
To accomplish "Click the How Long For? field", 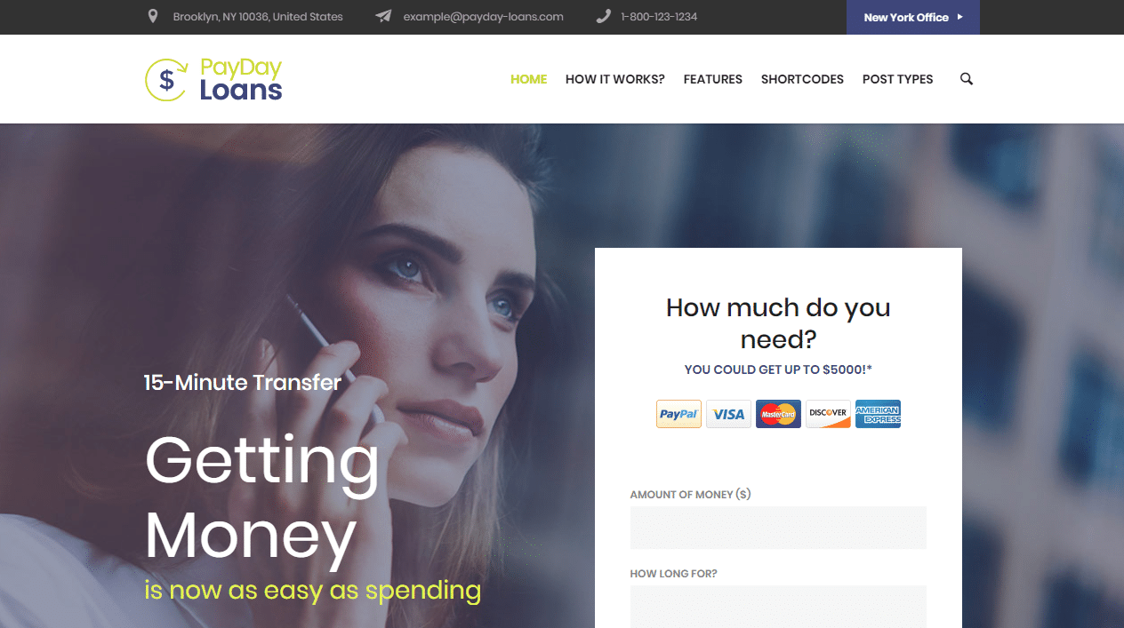I will (x=778, y=607).
